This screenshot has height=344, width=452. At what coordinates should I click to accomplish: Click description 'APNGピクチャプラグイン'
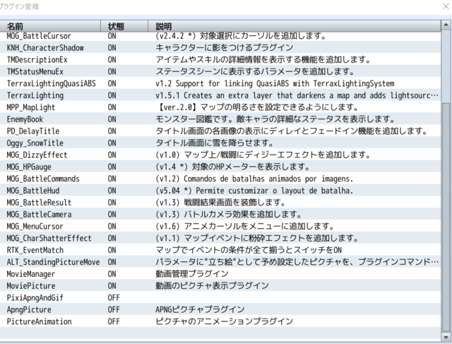pos(200,309)
